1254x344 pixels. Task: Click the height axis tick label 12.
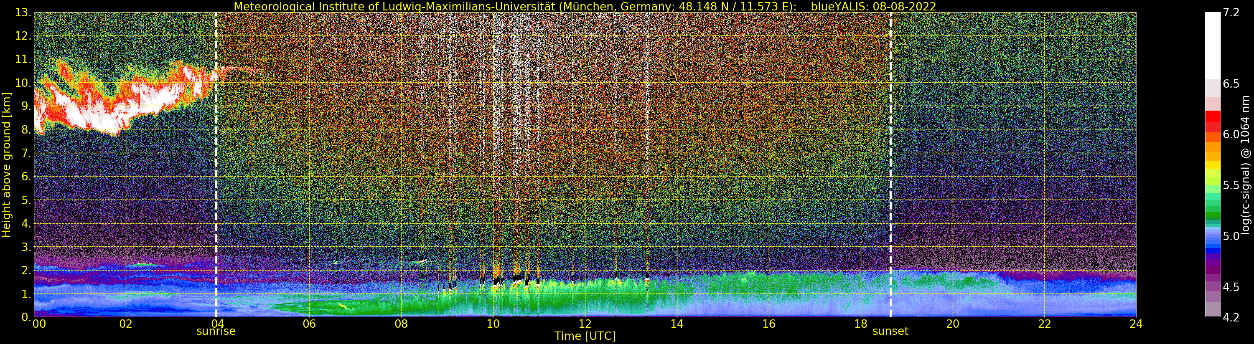[x=23, y=36]
